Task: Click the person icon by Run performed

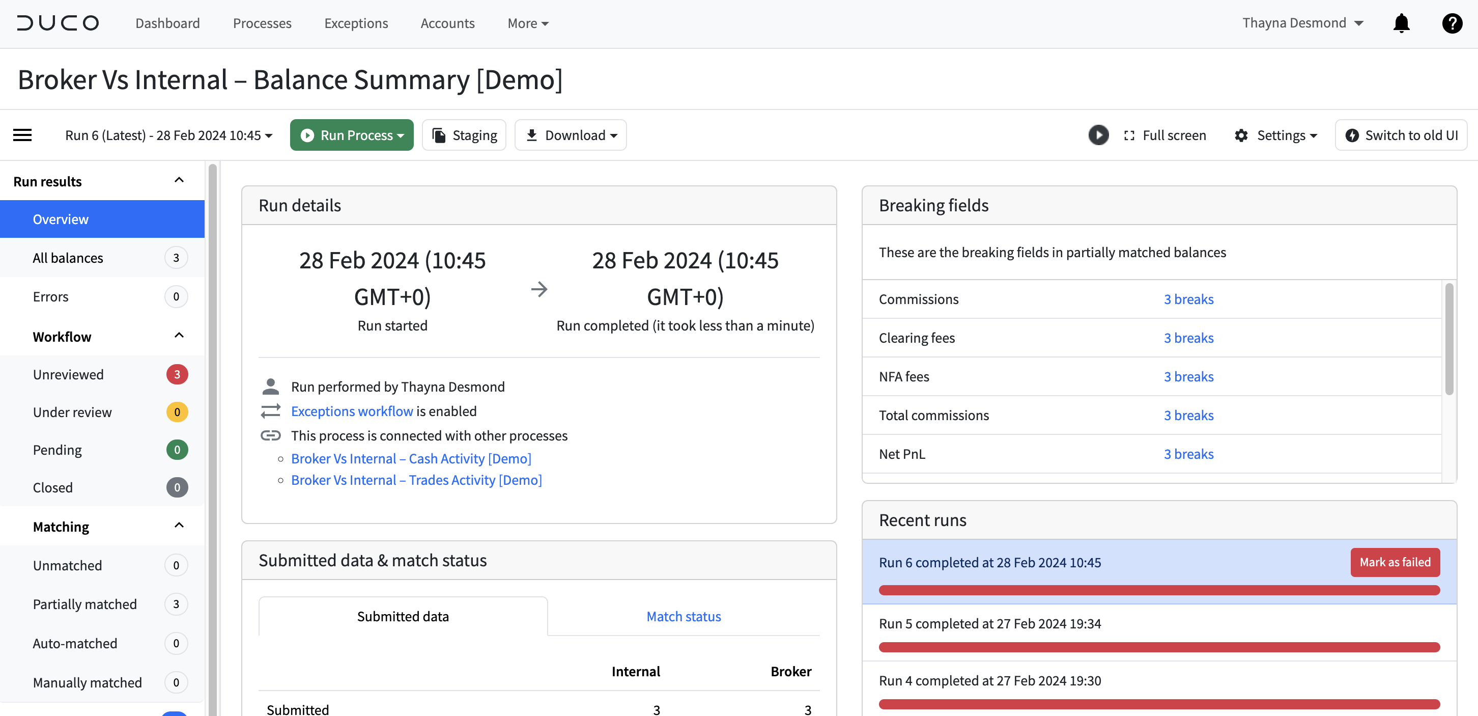Action: (x=270, y=387)
